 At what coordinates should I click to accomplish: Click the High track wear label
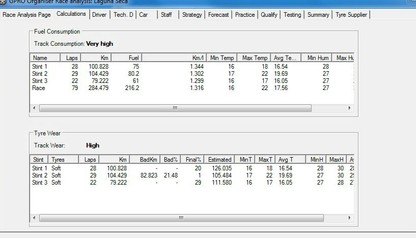coord(93,145)
